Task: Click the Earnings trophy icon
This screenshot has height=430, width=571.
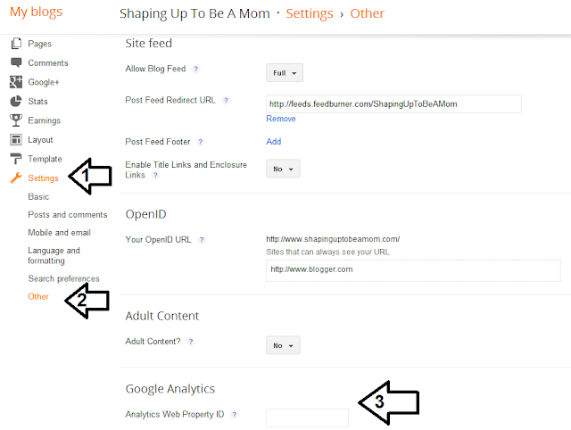Action: [x=16, y=120]
